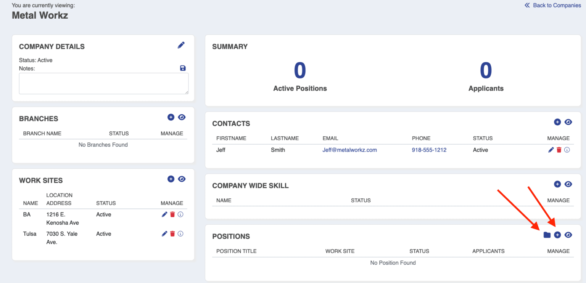
Task: Edit contact Jeff Smith
Action: pos(551,150)
